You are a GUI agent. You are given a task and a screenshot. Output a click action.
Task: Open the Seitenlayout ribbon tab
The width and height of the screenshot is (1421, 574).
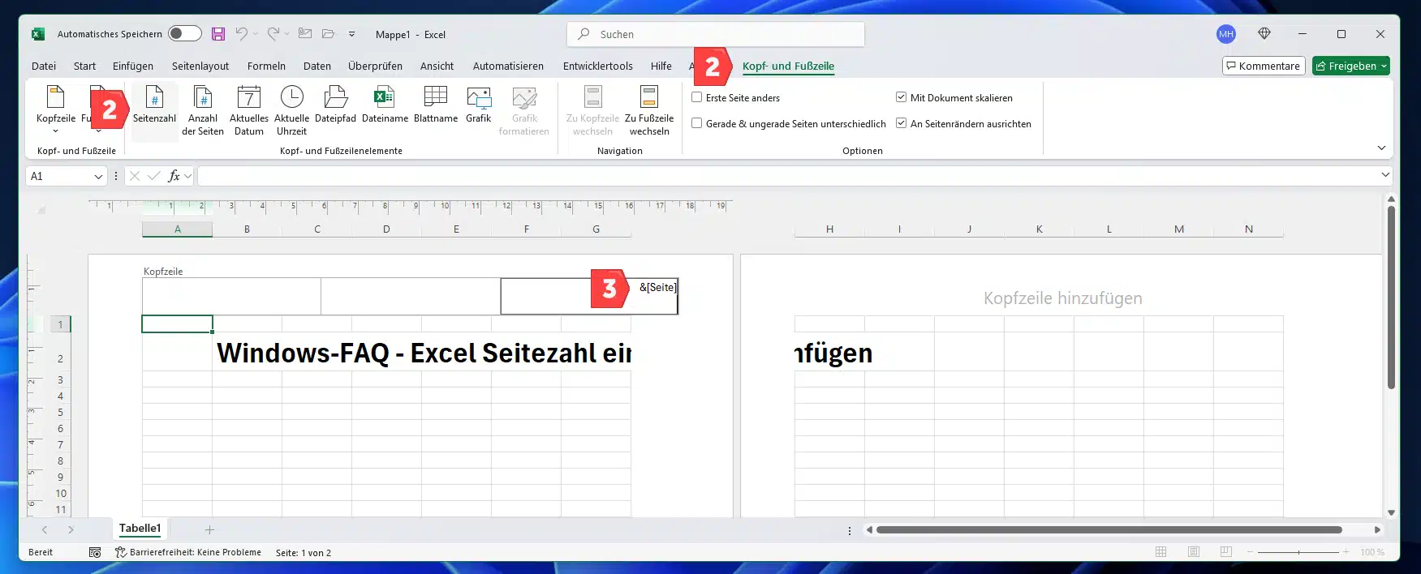(x=200, y=66)
